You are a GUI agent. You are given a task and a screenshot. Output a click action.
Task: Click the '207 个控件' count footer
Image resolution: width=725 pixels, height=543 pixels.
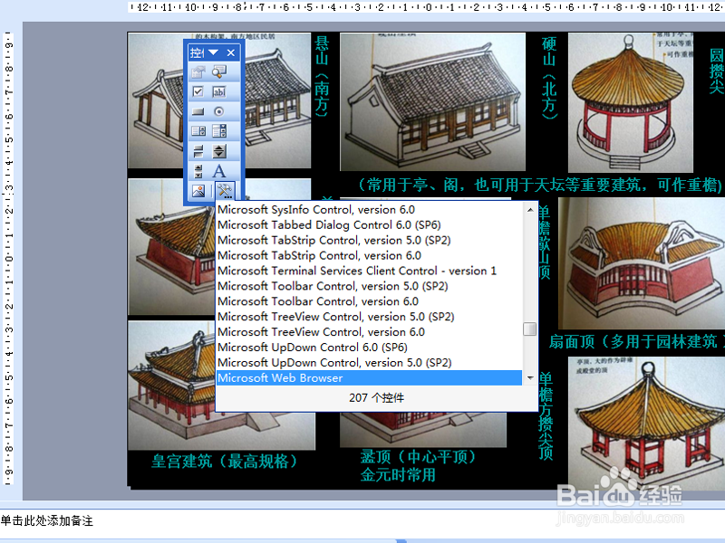[x=376, y=398]
